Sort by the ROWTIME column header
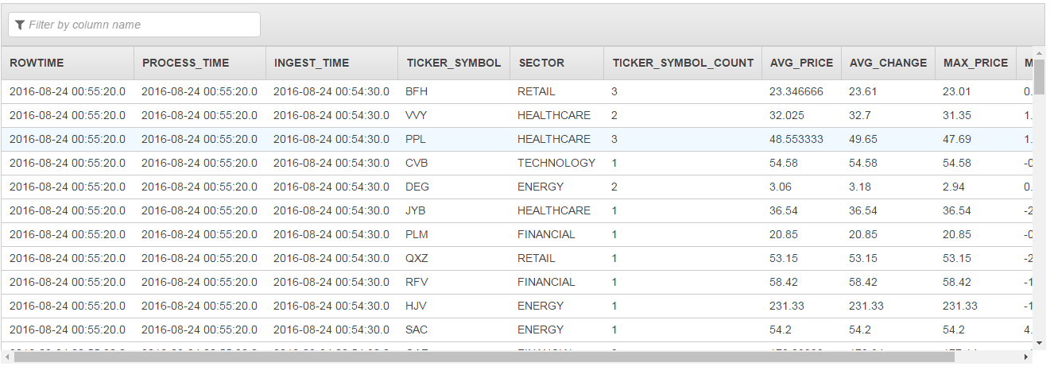Viewport: 1054px width, 370px height. pyautogui.click(x=37, y=63)
